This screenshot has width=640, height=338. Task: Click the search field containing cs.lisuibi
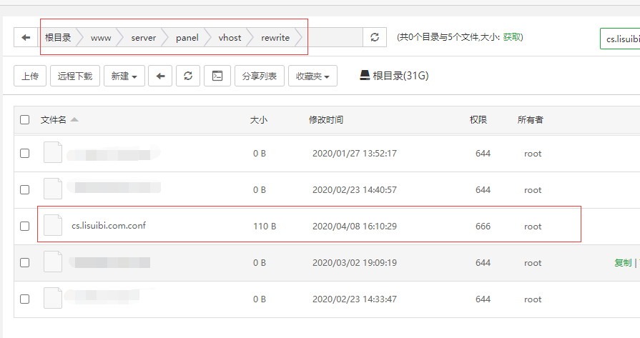pos(620,39)
